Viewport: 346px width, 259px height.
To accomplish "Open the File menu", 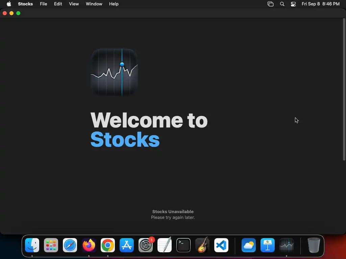I will pos(44,4).
